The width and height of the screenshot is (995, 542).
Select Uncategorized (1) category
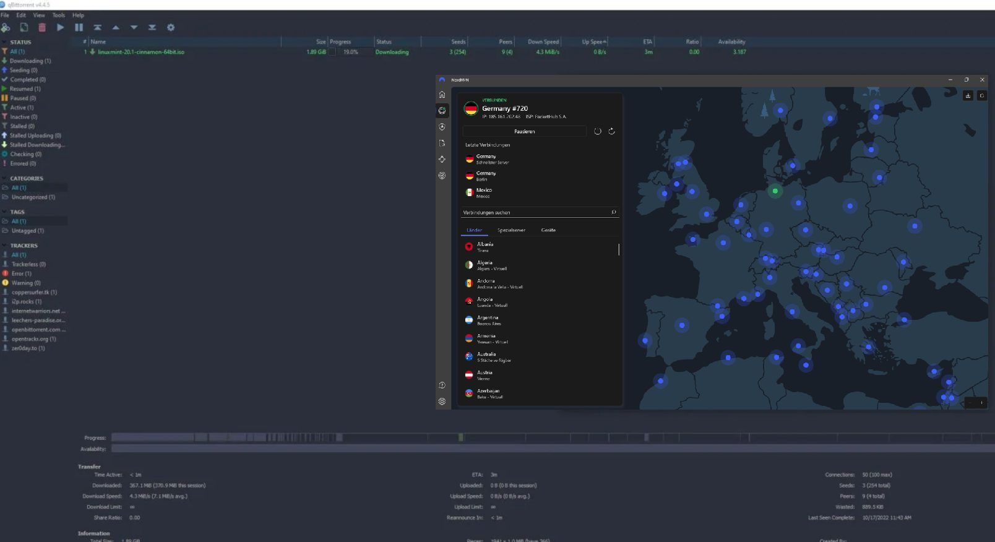[33, 197]
